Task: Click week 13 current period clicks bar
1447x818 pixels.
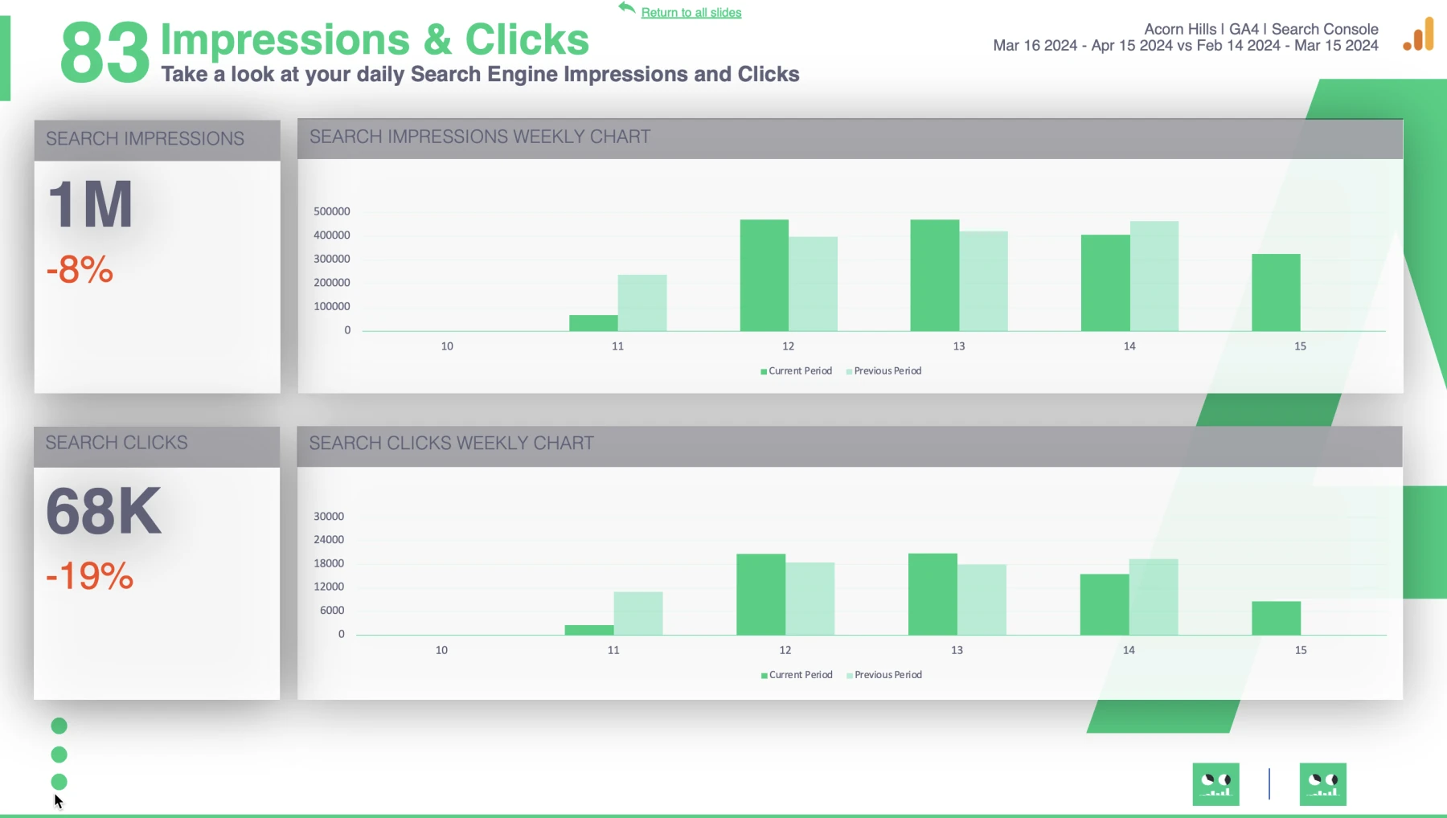Action: click(x=933, y=595)
